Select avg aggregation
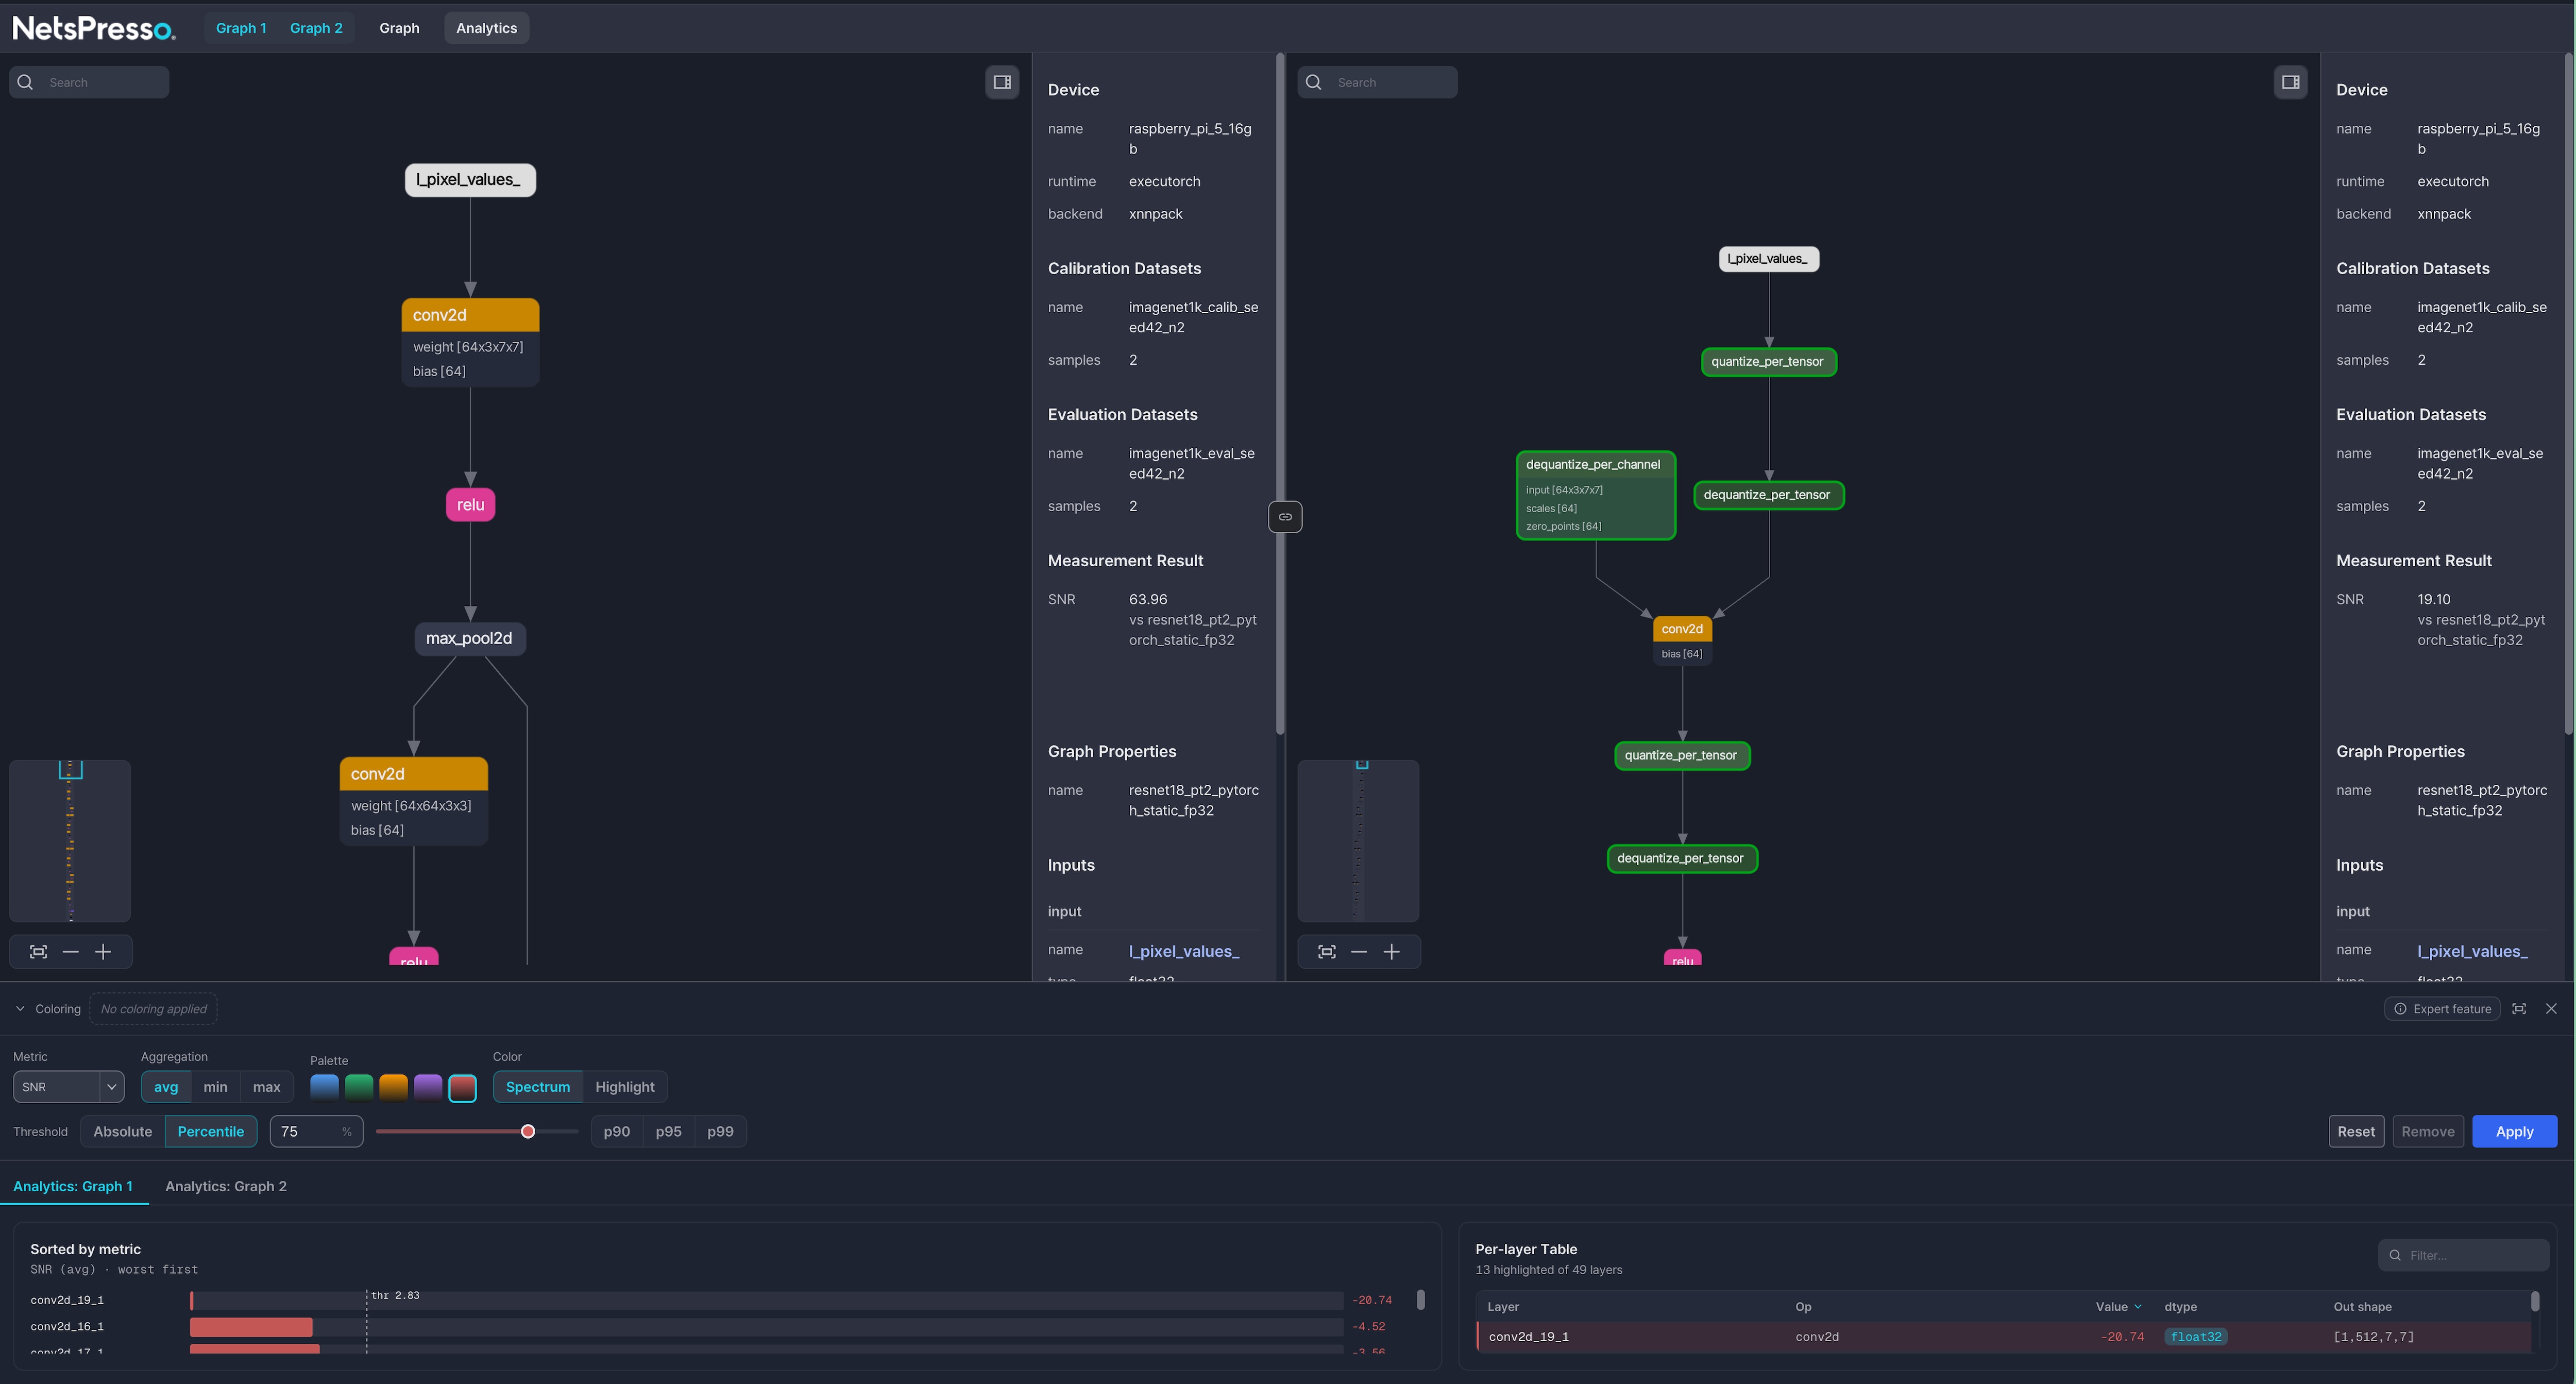This screenshot has height=1384, width=2576. pos(166,1087)
